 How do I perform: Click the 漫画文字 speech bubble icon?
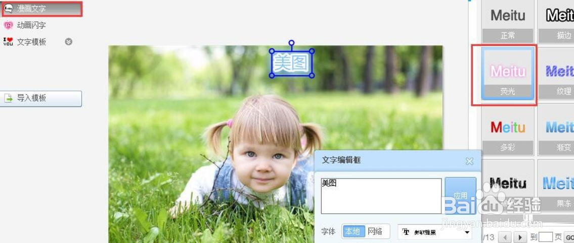[x=9, y=9]
